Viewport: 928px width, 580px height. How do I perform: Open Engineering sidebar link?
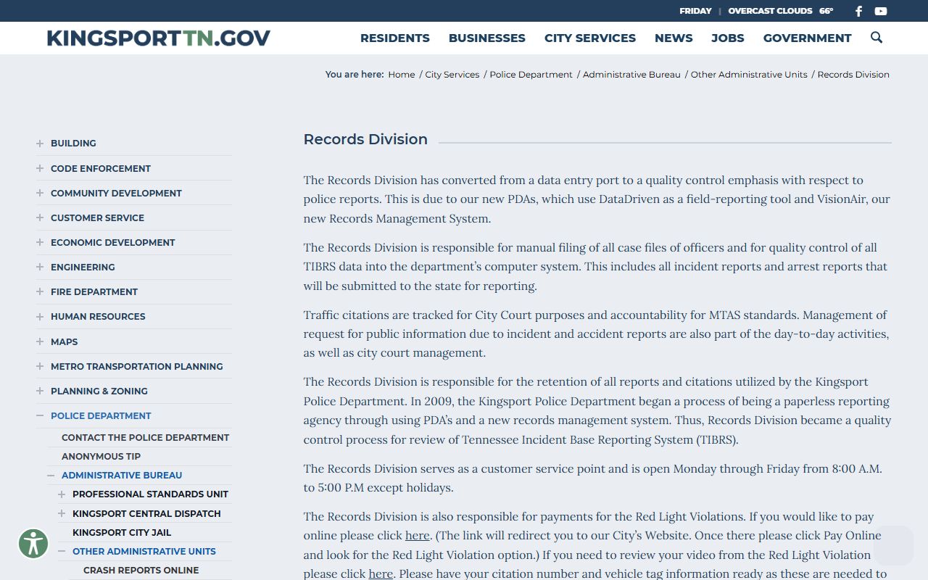83,267
